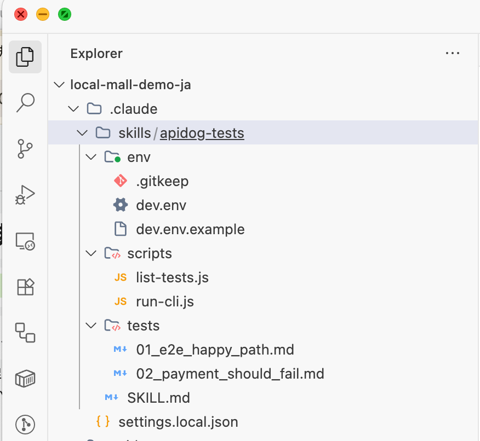Screen dimensions: 480x441
Task: Click the braces icon beside settings.local.json
Action: pyautogui.click(x=103, y=421)
